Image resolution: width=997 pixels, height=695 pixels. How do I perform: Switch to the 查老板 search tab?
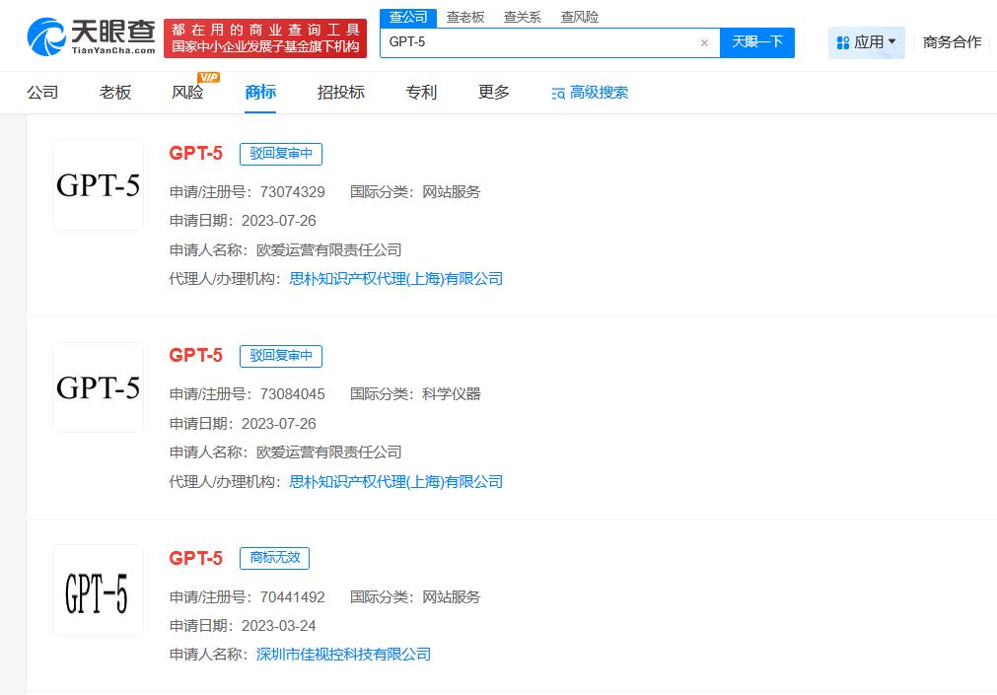[465, 17]
